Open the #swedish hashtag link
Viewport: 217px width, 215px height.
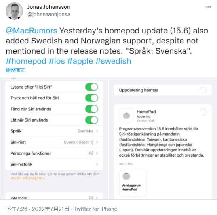pyautogui.click(x=113, y=61)
